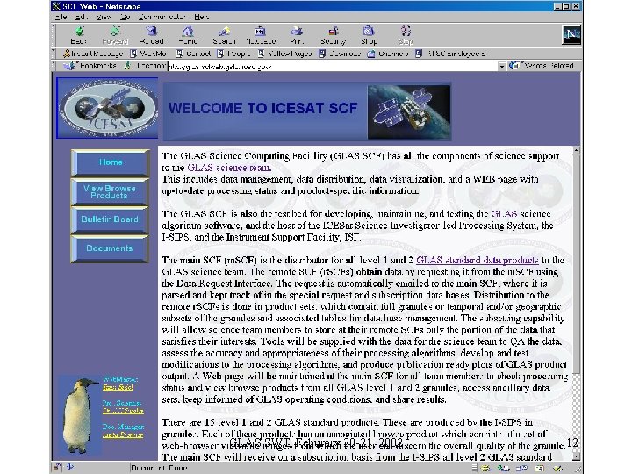Click the Forward toolbar button
632x474 pixels.
[x=115, y=35]
